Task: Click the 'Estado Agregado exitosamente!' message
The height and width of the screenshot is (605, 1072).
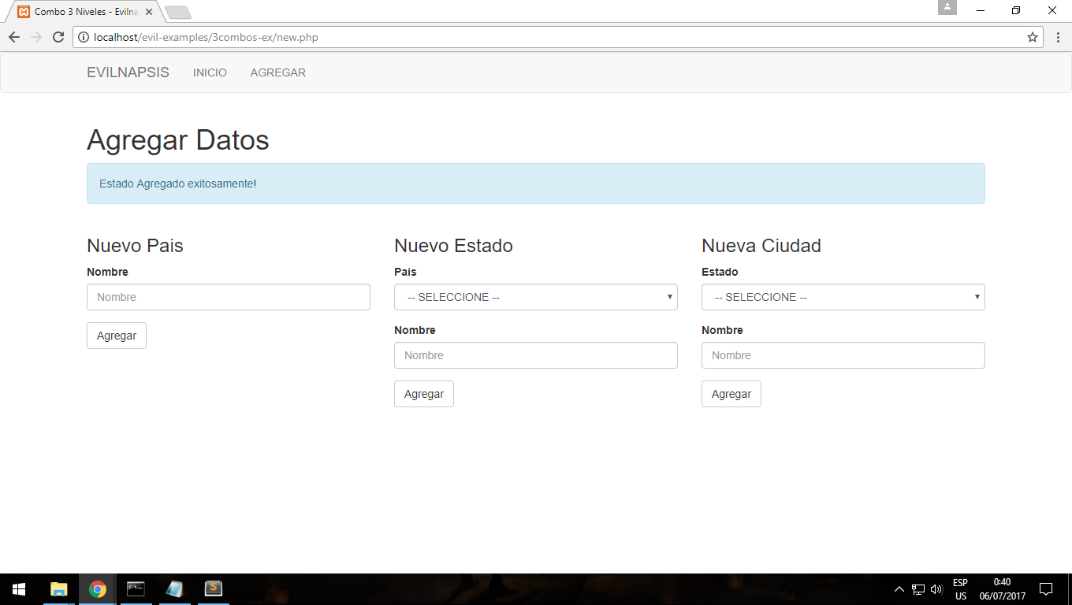Action: pyautogui.click(x=178, y=184)
